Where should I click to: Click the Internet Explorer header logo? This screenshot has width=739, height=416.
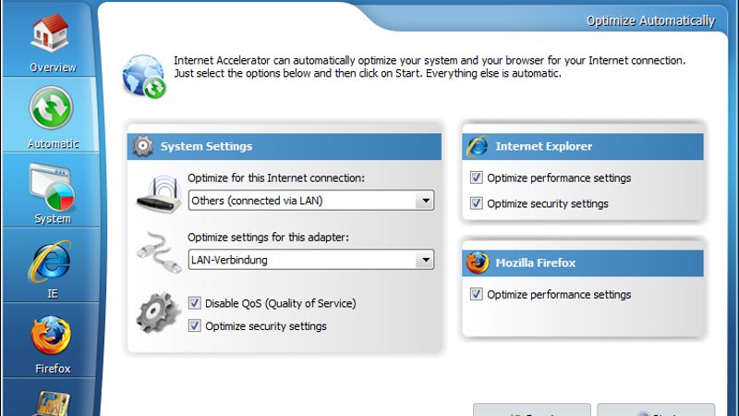click(x=478, y=146)
